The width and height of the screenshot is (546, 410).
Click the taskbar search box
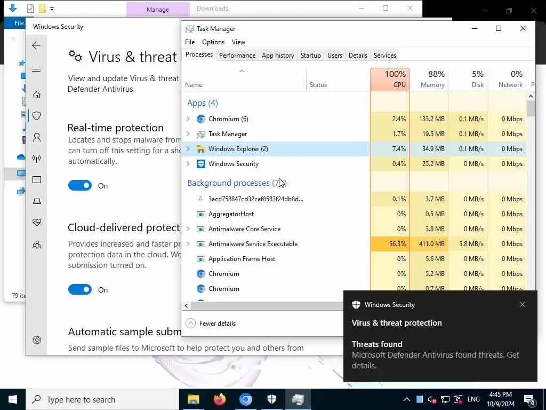(x=102, y=399)
